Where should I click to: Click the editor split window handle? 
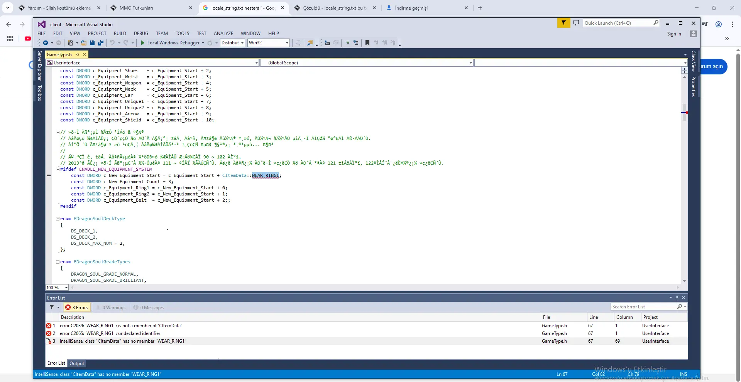pyautogui.click(x=684, y=71)
